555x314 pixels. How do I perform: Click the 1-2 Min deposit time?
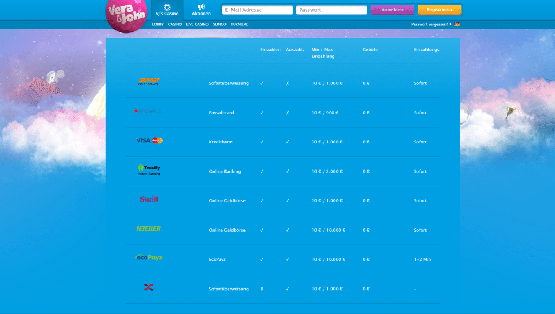pos(422,259)
